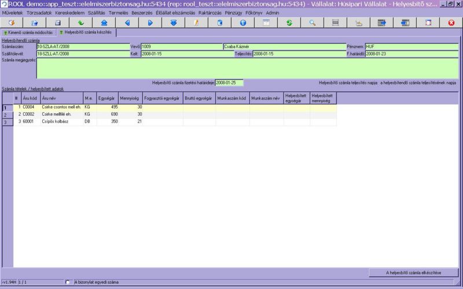463x289 pixels.
Task: Click the blue down arrow (last record) icon
Action: [x=174, y=23]
